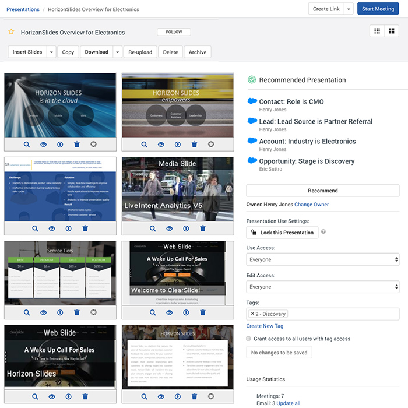Open help icon beside Lock this Presentation
408x408 pixels.
pos(323,231)
